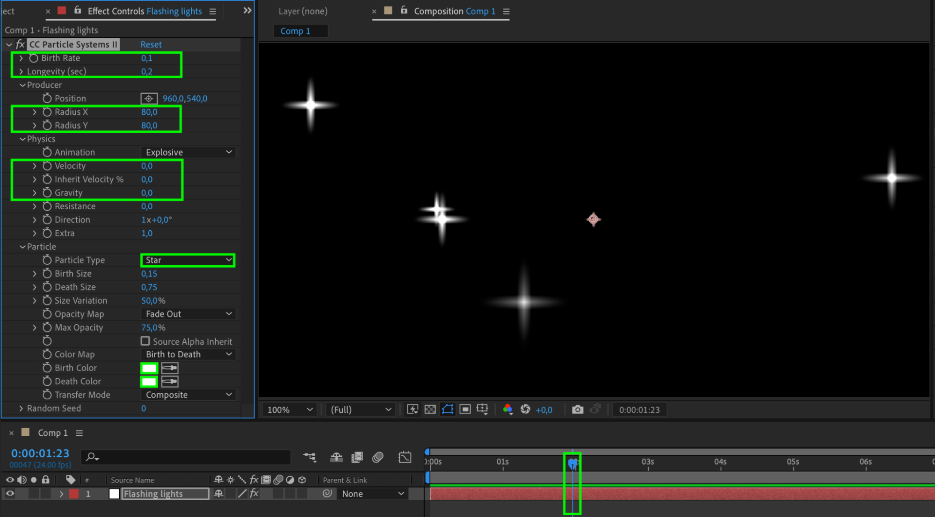Click the timeline current-time indicator

coord(573,462)
